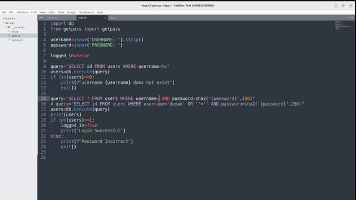
Task: Open the Project menu
Action: coord(72,12)
